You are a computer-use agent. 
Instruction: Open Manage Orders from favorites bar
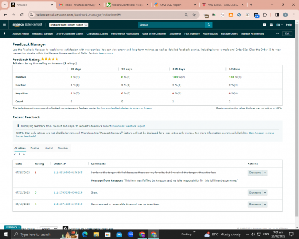coord(230,33)
